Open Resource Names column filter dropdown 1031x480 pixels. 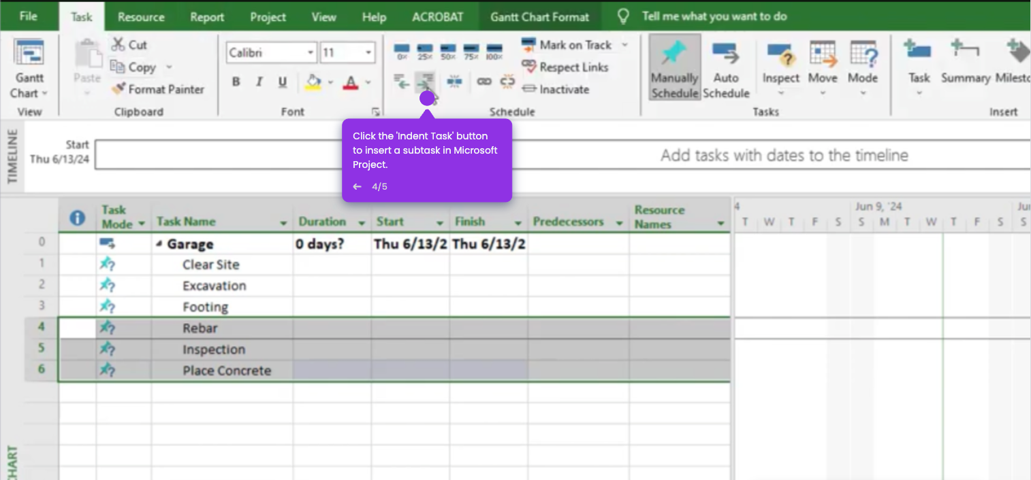pyautogui.click(x=720, y=224)
